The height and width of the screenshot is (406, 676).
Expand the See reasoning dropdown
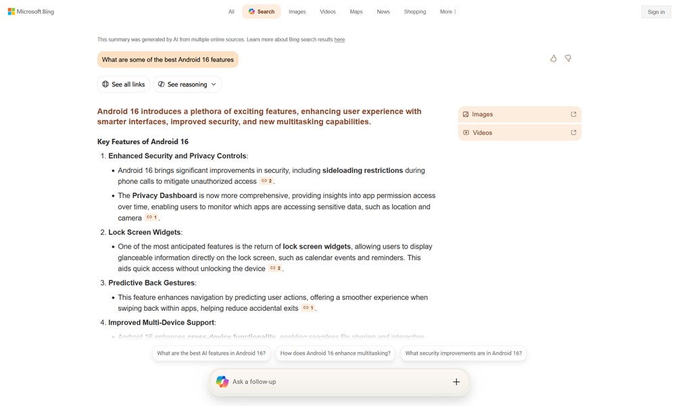tap(213, 84)
